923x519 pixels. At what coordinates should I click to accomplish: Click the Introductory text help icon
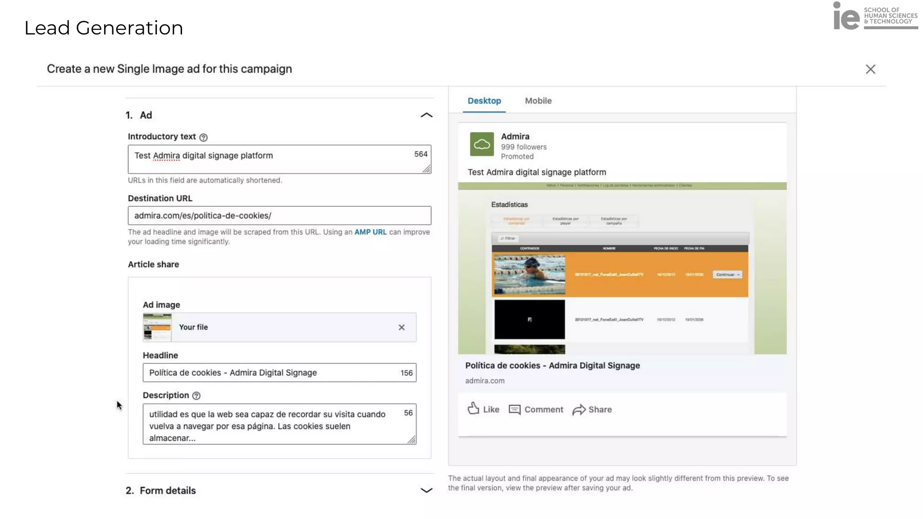[203, 137]
